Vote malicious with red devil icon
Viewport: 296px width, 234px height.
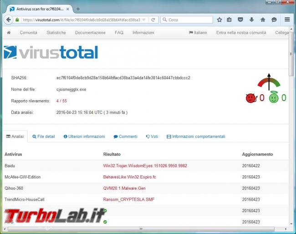(251, 98)
